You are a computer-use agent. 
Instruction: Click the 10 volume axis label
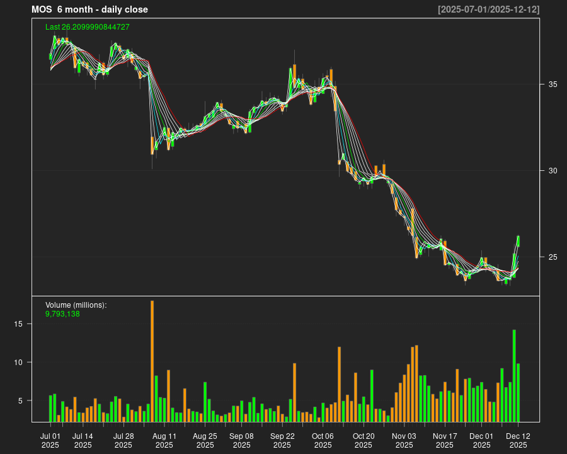pos(18,363)
